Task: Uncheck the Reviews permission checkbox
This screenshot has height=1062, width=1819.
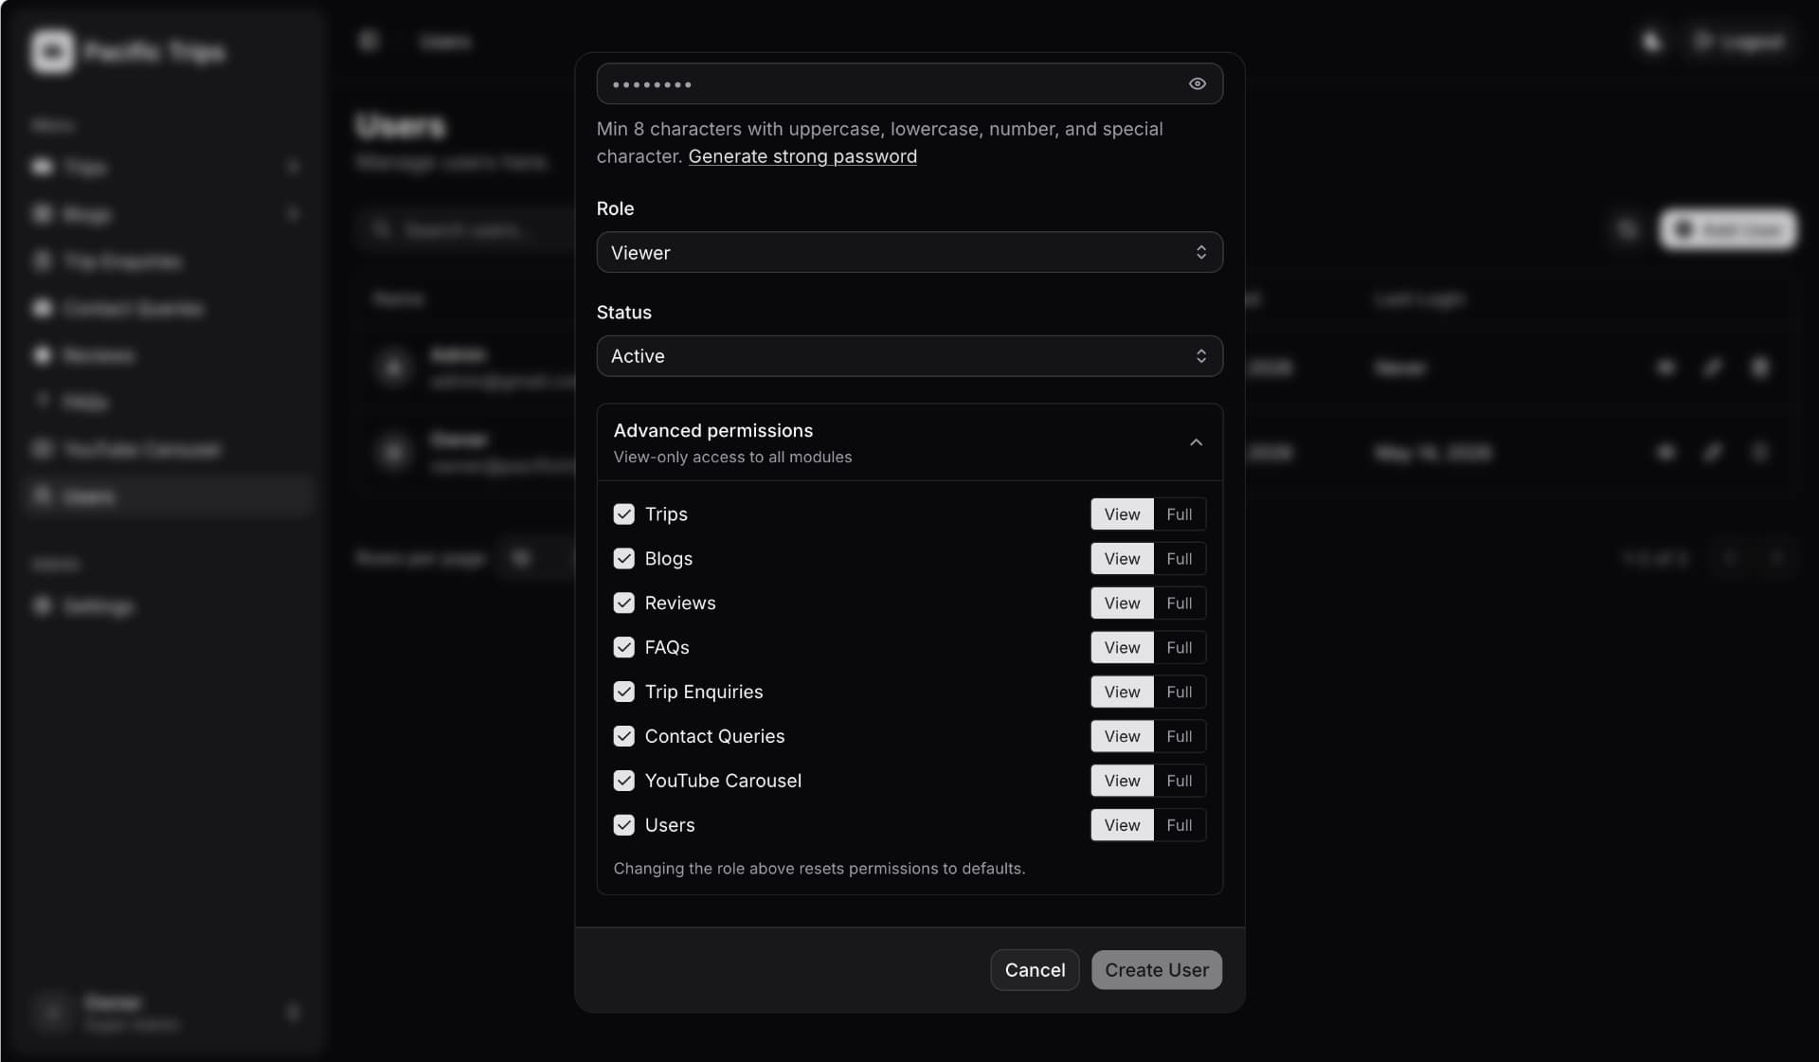Action: pyautogui.click(x=623, y=603)
